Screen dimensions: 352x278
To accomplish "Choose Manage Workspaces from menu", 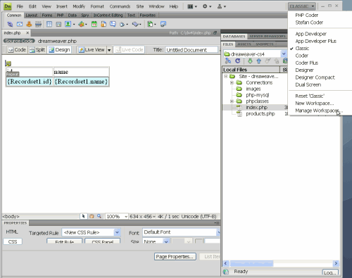I will [x=319, y=110].
